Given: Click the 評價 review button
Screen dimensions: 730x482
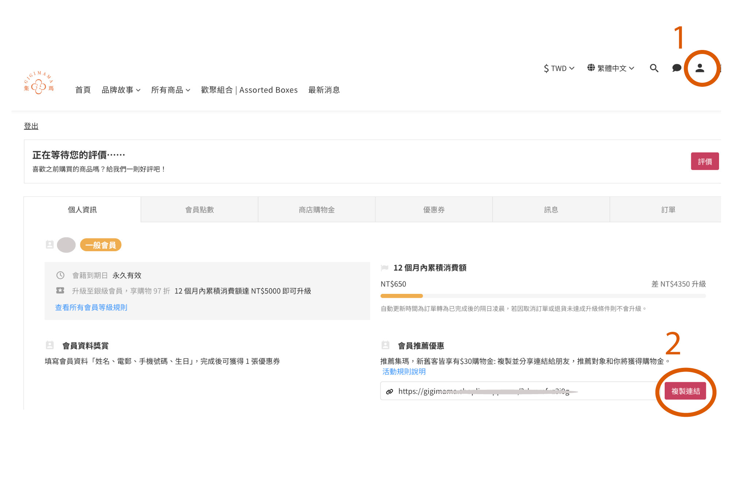Looking at the screenshot, I should click(704, 162).
